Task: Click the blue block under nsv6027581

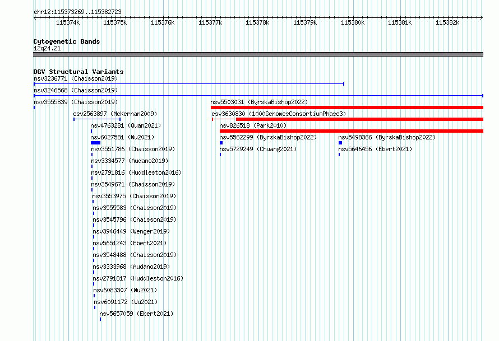Action: tap(95, 143)
